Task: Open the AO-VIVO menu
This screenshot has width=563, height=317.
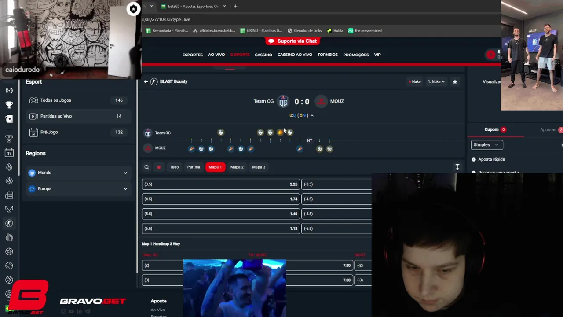Action: [x=216, y=55]
